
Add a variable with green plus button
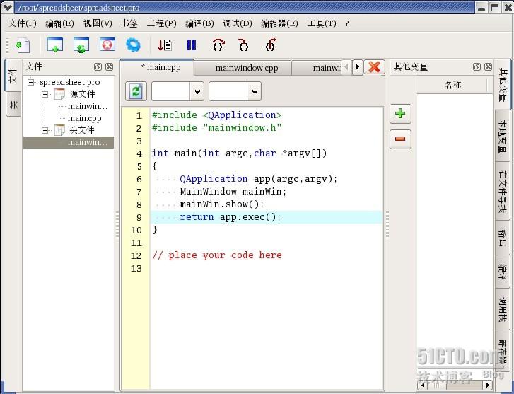tap(400, 113)
